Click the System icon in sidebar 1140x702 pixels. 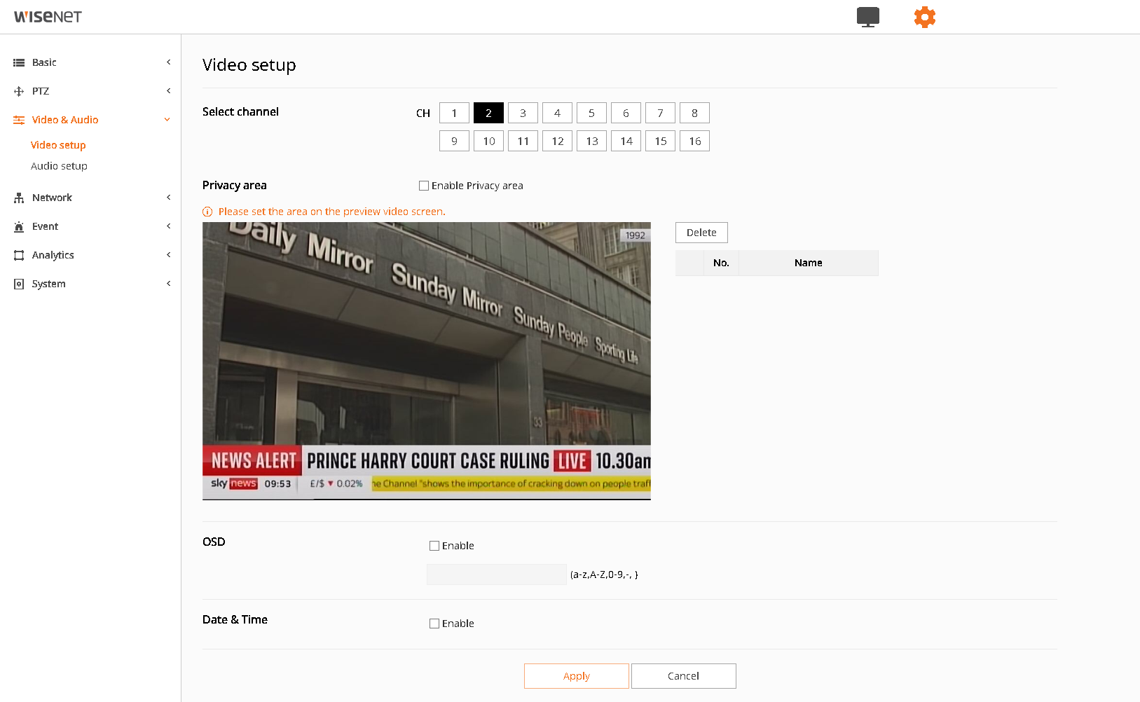coord(19,284)
